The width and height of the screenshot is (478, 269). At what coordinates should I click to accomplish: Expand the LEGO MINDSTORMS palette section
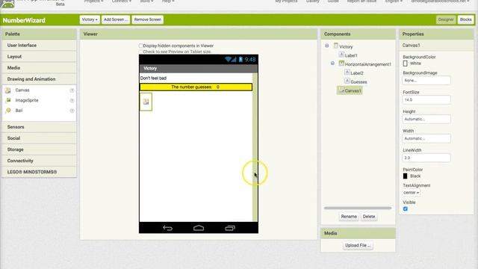pos(40,172)
